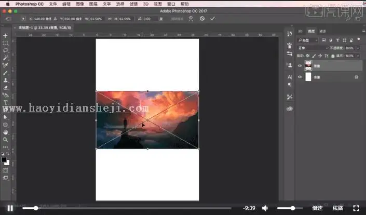Open the 图像 menu

(x=80, y=4)
